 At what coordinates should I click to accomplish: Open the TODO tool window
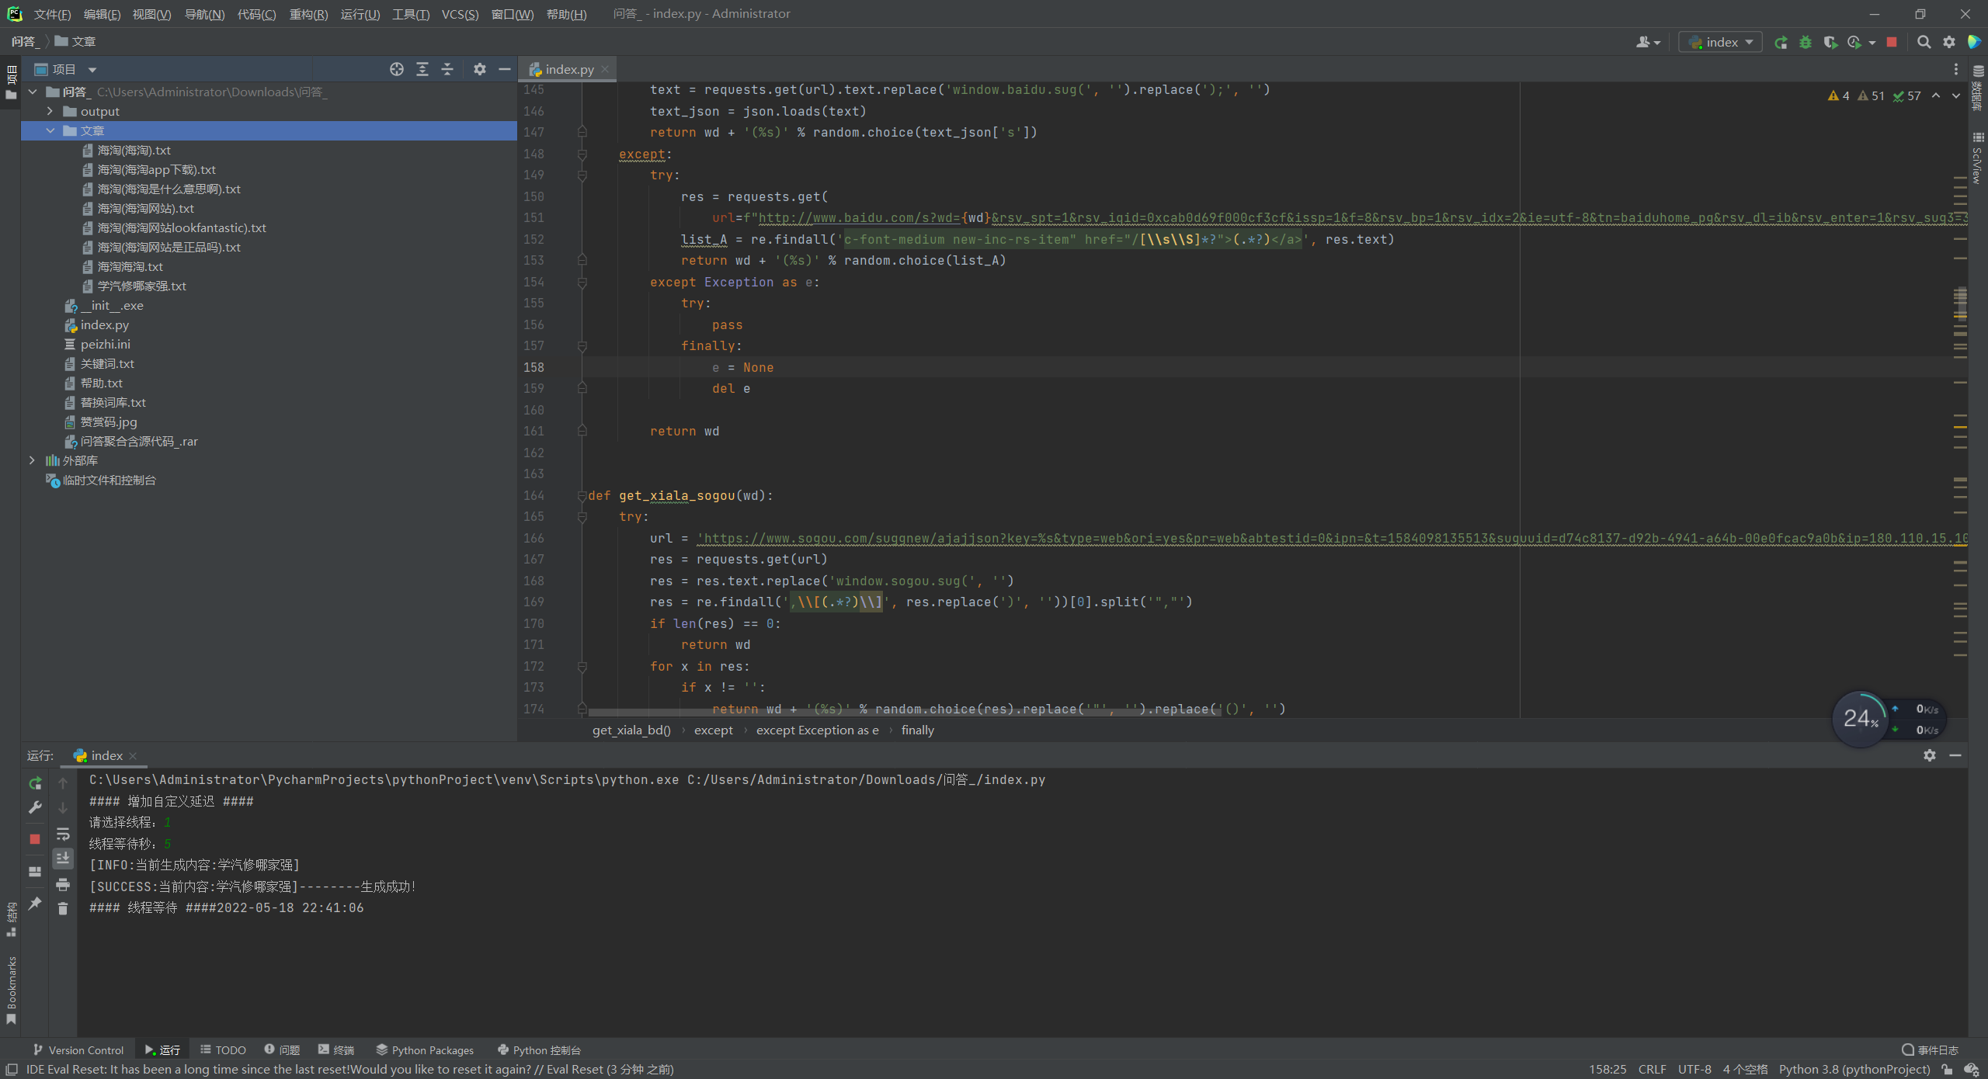click(224, 1050)
